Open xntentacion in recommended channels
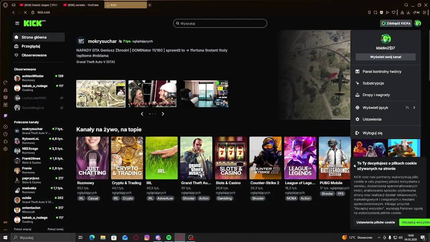The height and width of the screenshot is (242, 430). [x=39, y=210]
